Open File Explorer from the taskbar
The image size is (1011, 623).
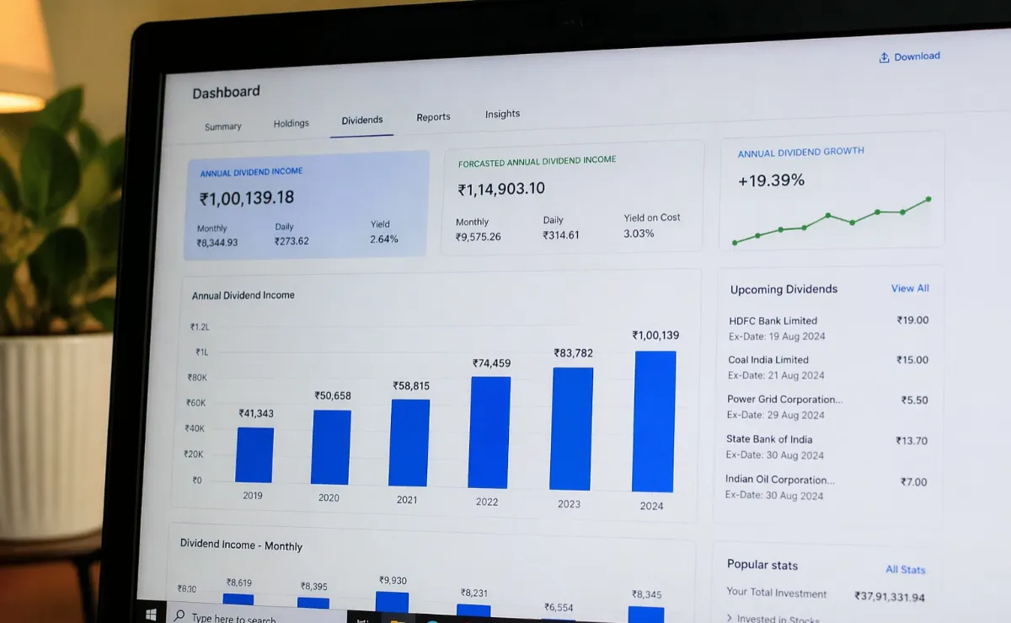click(396, 620)
